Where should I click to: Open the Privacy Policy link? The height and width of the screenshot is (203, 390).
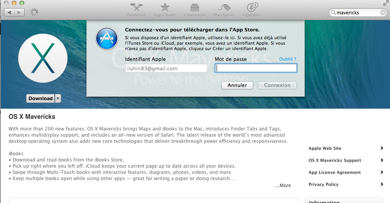324,184
